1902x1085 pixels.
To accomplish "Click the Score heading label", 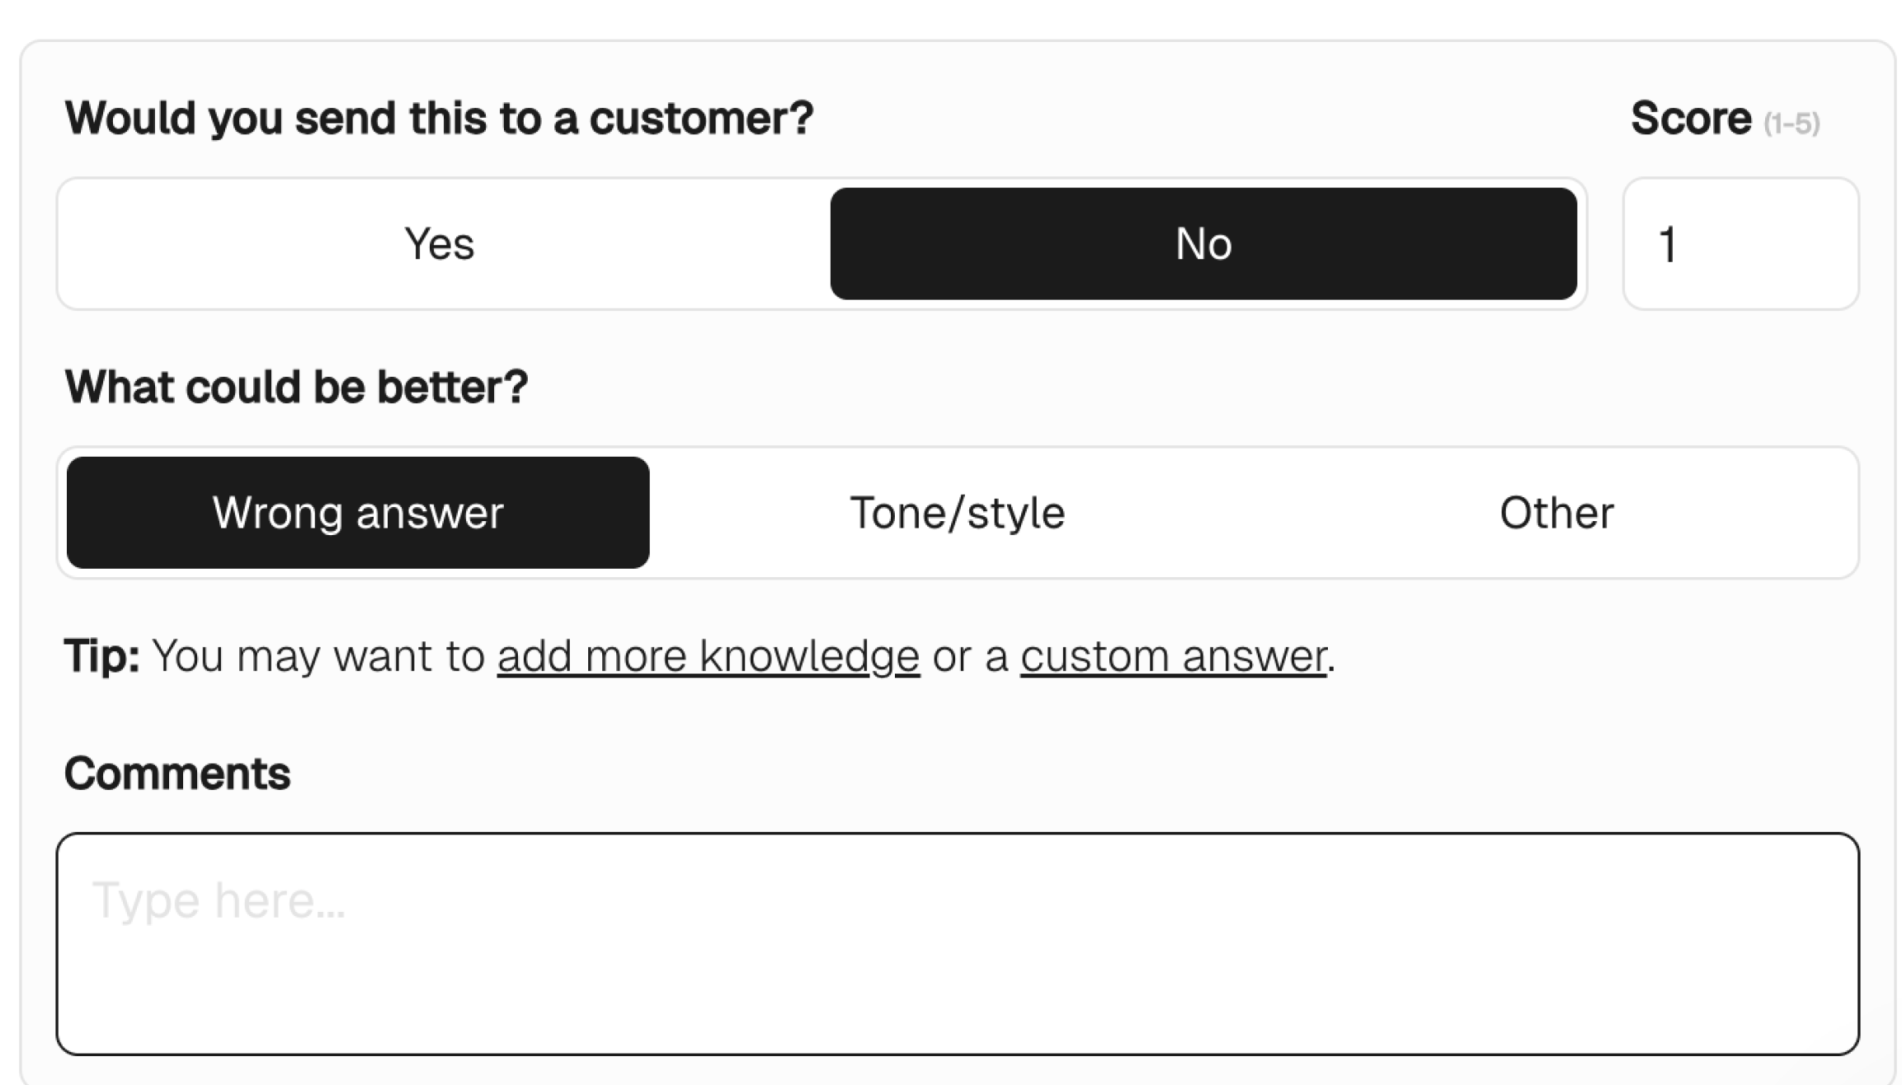I will click(x=1691, y=119).
